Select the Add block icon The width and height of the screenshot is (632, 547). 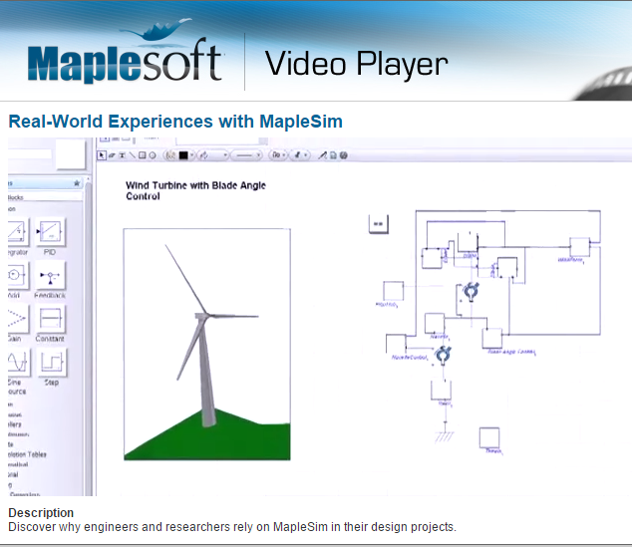(x=15, y=276)
